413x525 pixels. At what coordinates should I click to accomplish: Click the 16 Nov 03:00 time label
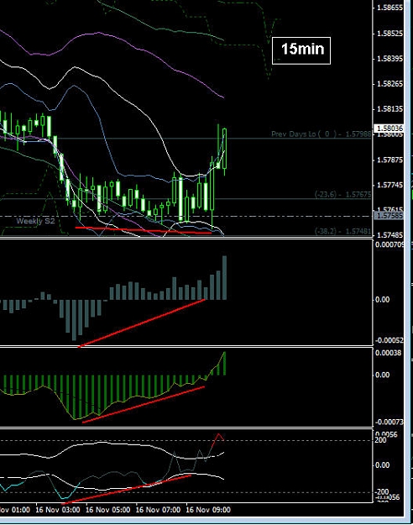58,510
